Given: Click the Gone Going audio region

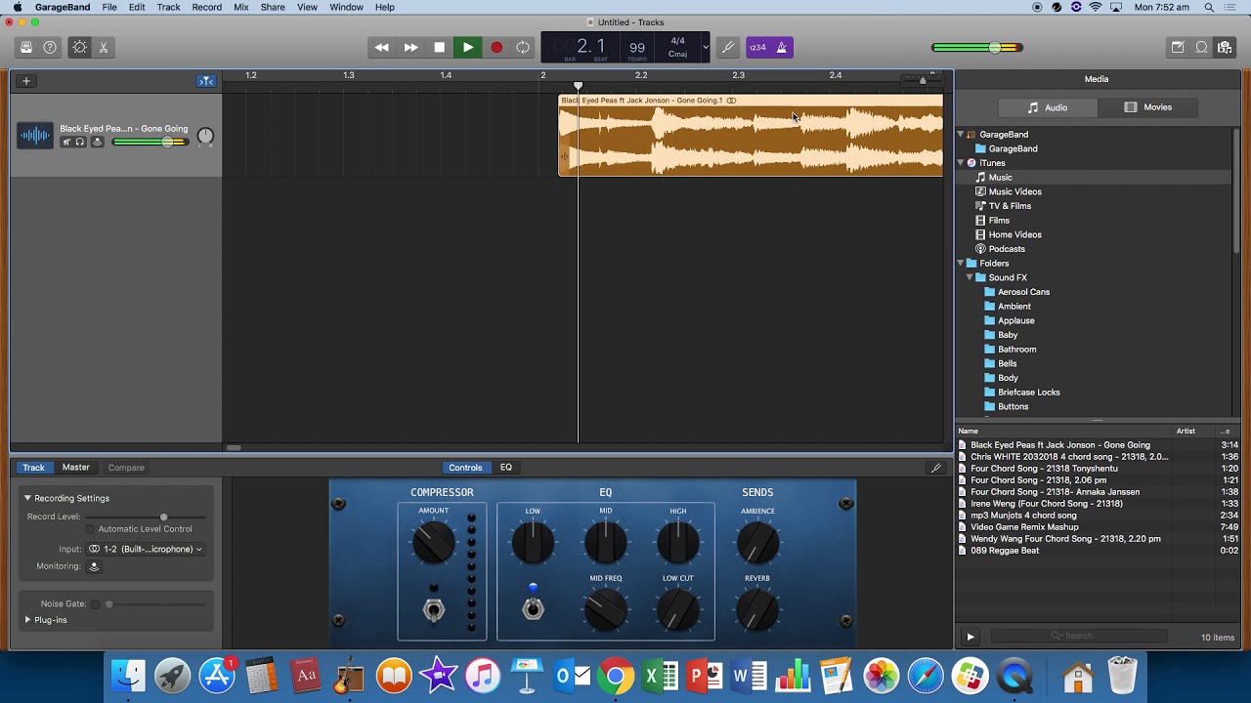Looking at the screenshot, I should tap(751, 136).
